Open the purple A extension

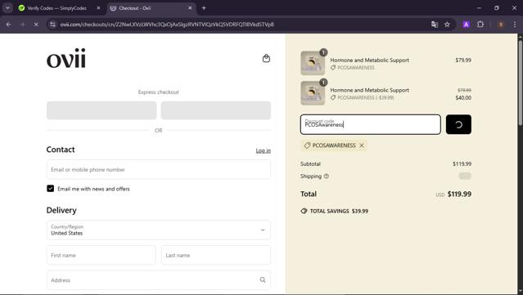coord(467,25)
